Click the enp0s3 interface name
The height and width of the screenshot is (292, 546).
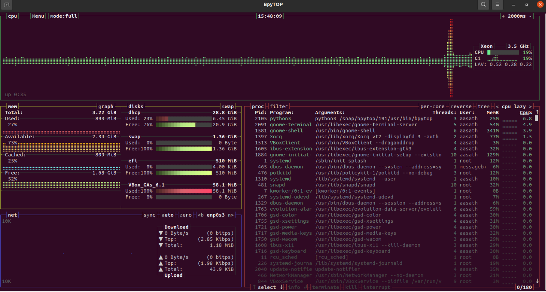click(x=216, y=215)
